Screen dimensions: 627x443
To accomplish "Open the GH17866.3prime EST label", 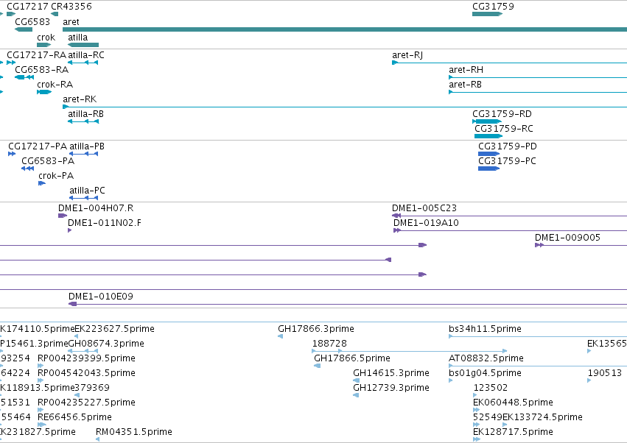I will point(316,329).
